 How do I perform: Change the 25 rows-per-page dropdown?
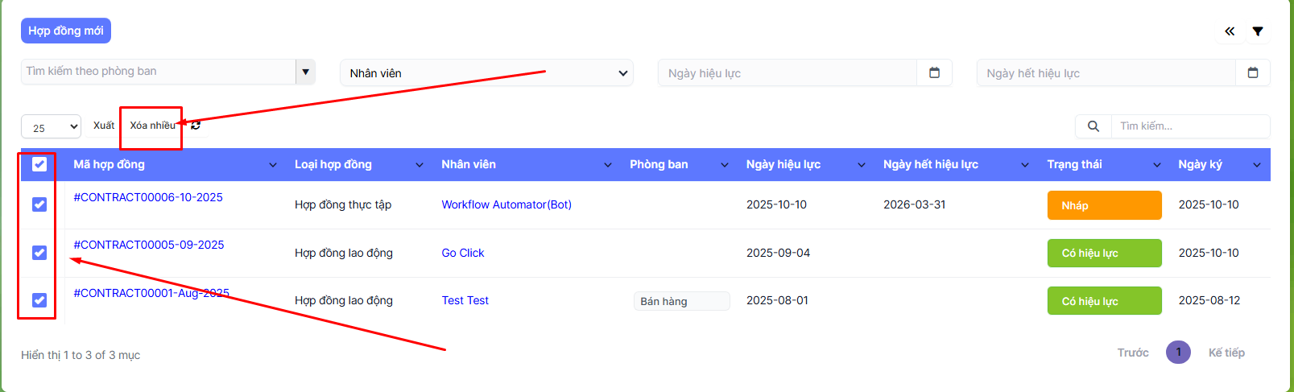point(51,127)
